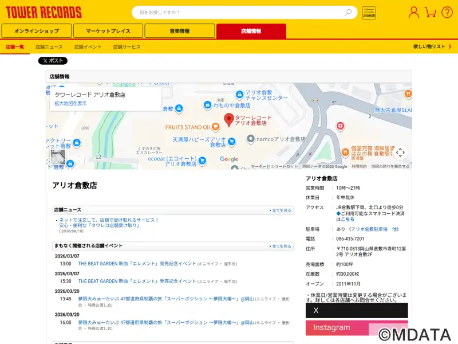The height and width of the screenshot is (344, 458).
Task: Click the X ポスト share button
Action: (53, 61)
